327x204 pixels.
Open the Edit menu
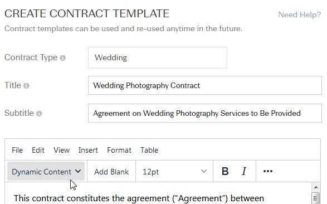pyautogui.click(x=38, y=150)
